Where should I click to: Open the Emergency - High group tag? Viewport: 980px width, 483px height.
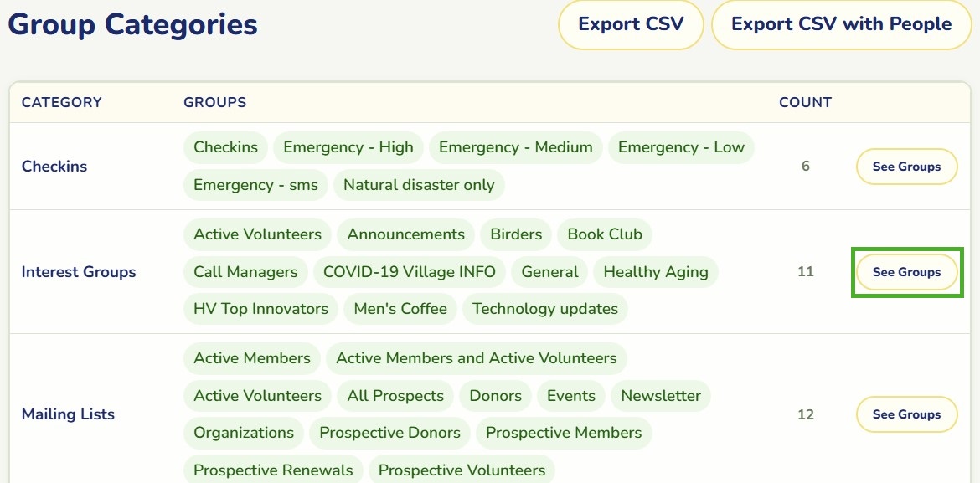click(x=348, y=147)
